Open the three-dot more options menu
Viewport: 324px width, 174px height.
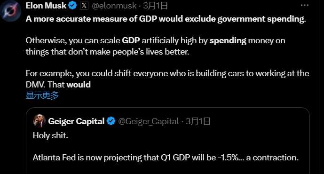[x=305, y=5]
